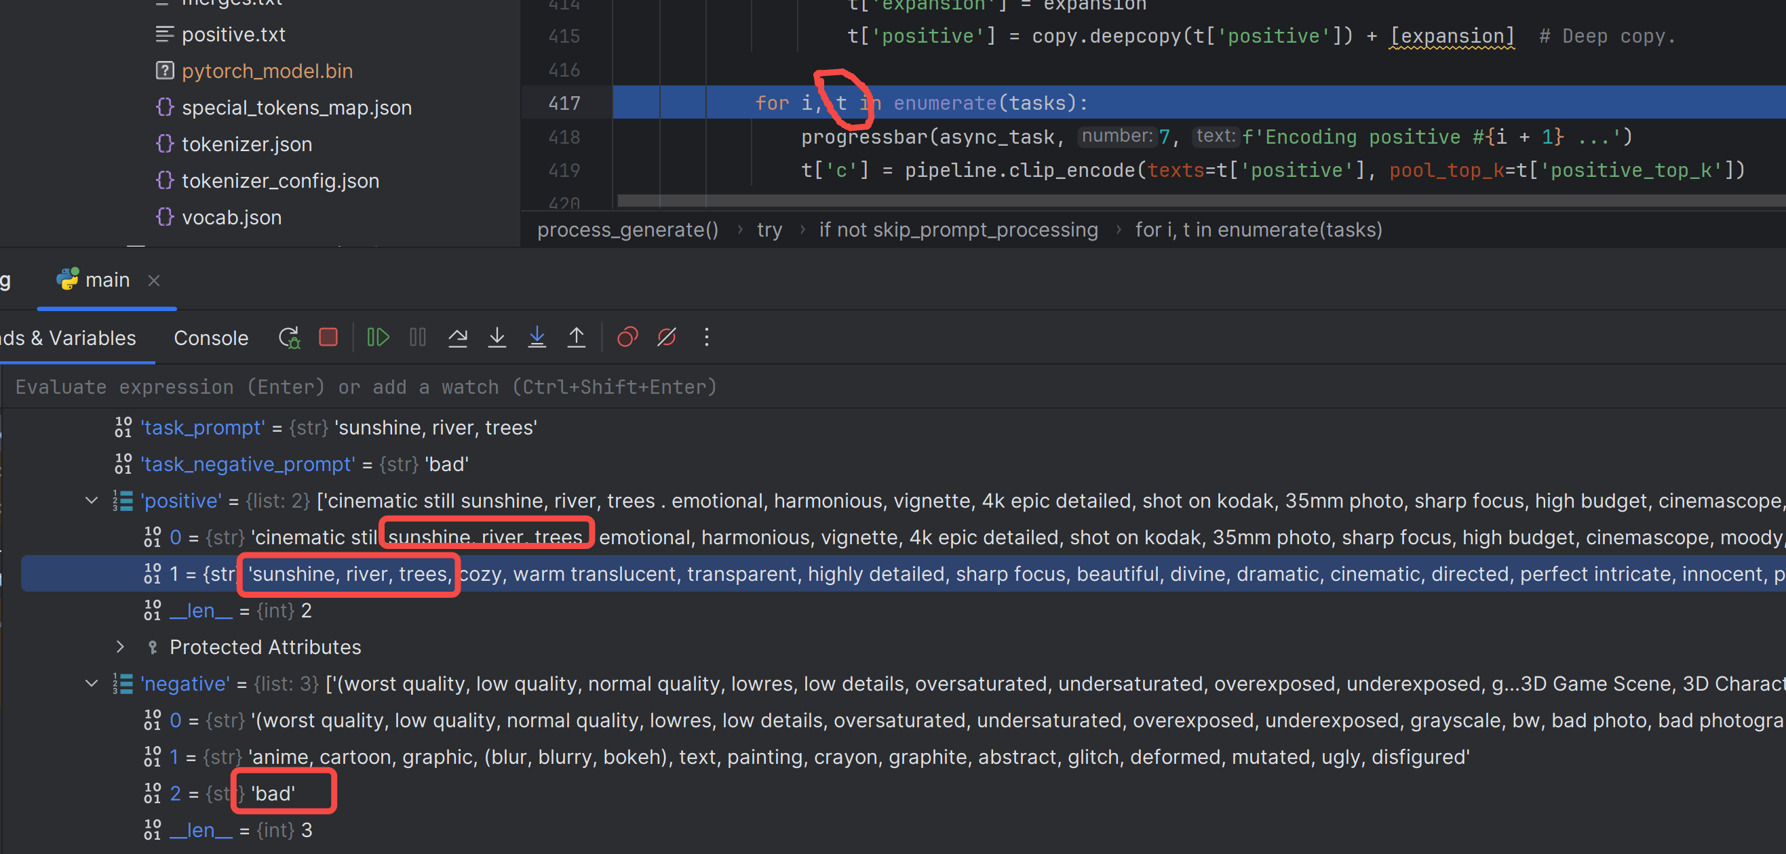Click the special_tokens_map.json braces icon
Viewport: 1786px width, 854px height.
click(x=164, y=107)
